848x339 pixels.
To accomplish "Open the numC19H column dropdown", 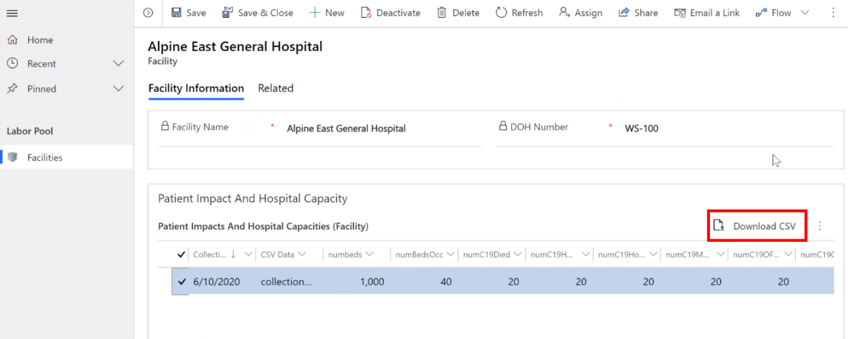I will [585, 255].
